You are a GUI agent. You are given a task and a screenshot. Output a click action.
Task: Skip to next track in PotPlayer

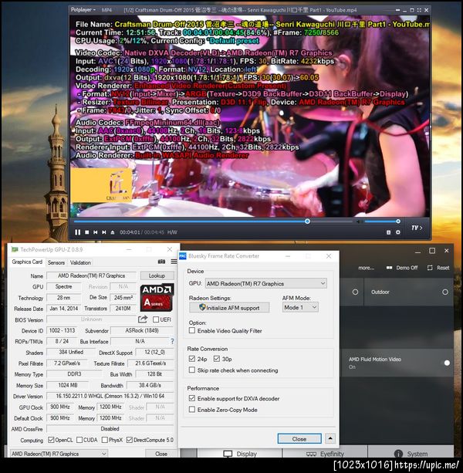point(103,232)
